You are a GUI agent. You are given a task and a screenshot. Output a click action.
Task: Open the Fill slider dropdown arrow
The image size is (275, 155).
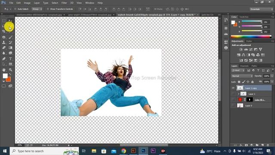[x=272, y=82]
